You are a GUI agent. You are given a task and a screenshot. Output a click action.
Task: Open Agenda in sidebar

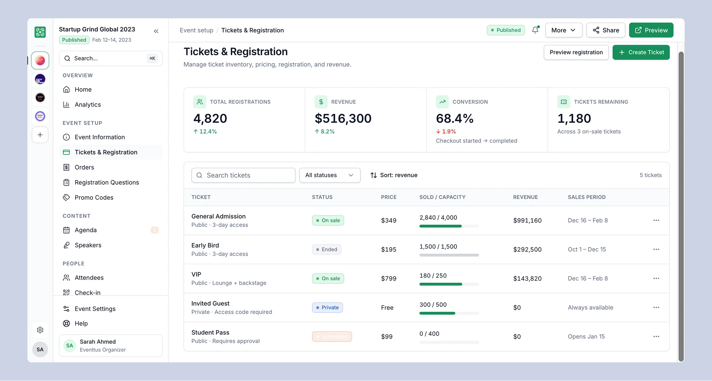111,230
